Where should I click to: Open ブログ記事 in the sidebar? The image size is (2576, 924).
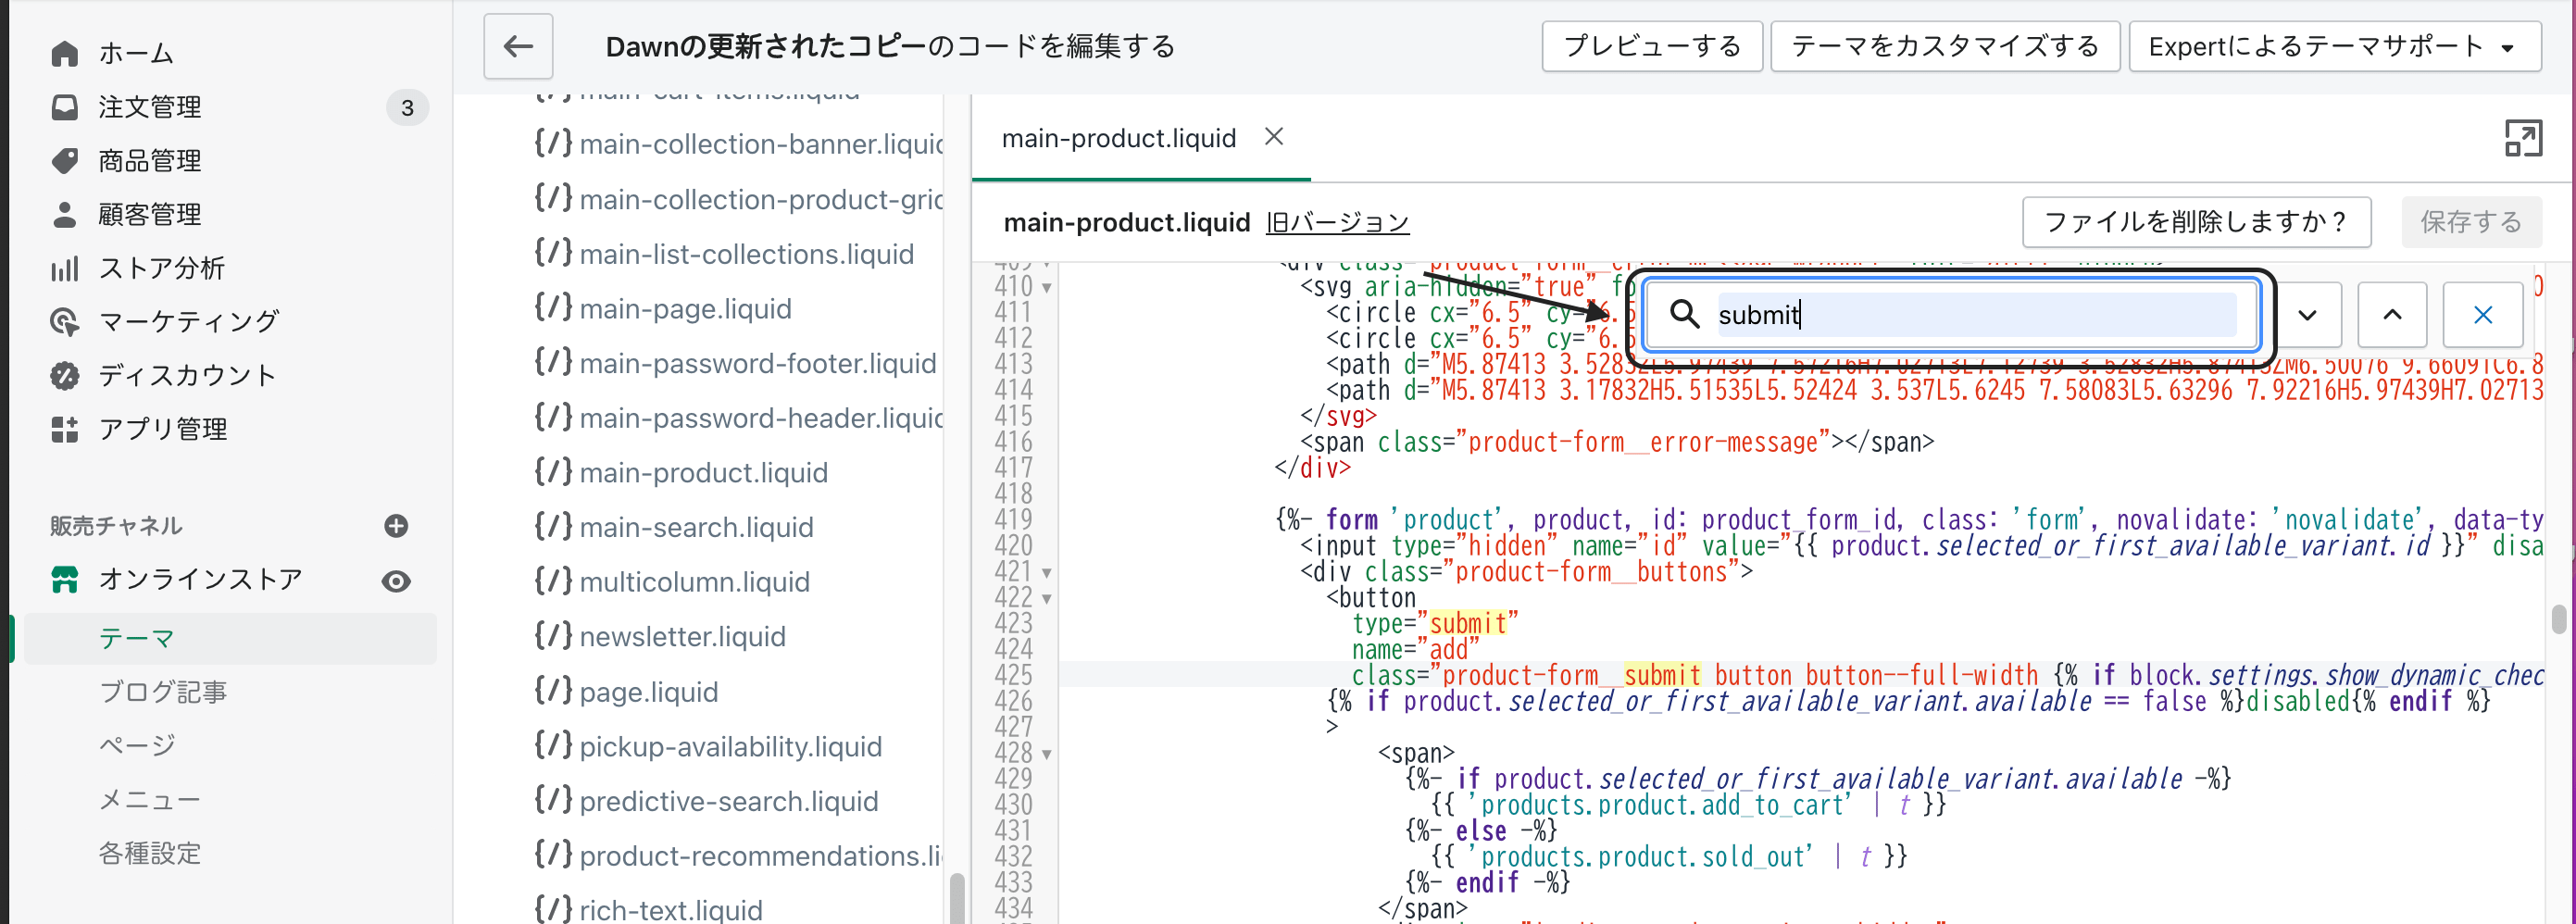tap(162, 691)
